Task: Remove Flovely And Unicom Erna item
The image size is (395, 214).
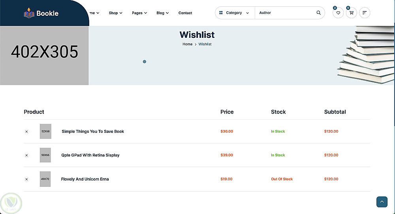Action: tap(26, 179)
